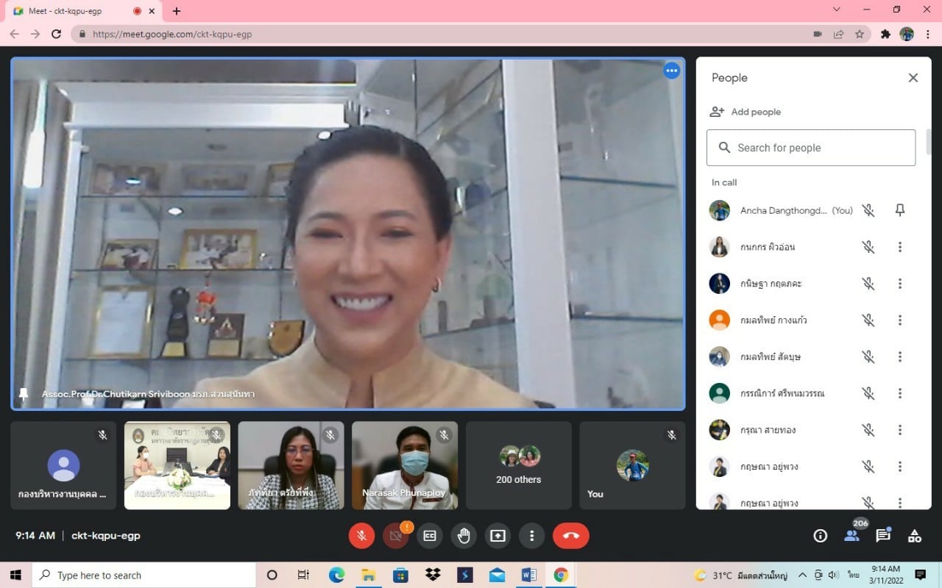Toggle the camera off button
The height and width of the screenshot is (588, 942).
click(396, 536)
